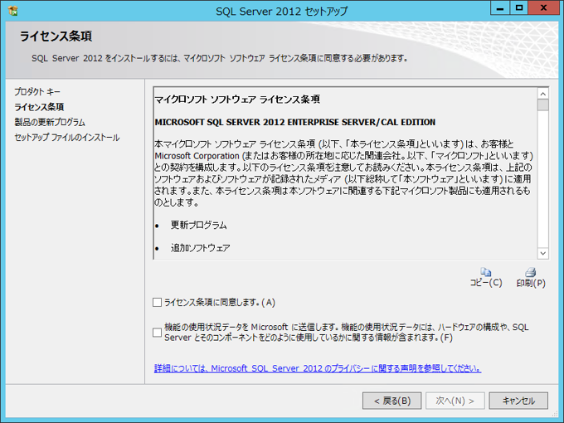Enable sending feature usage data to Microsoft
Viewport: 564px width, 423px height.
click(x=158, y=333)
